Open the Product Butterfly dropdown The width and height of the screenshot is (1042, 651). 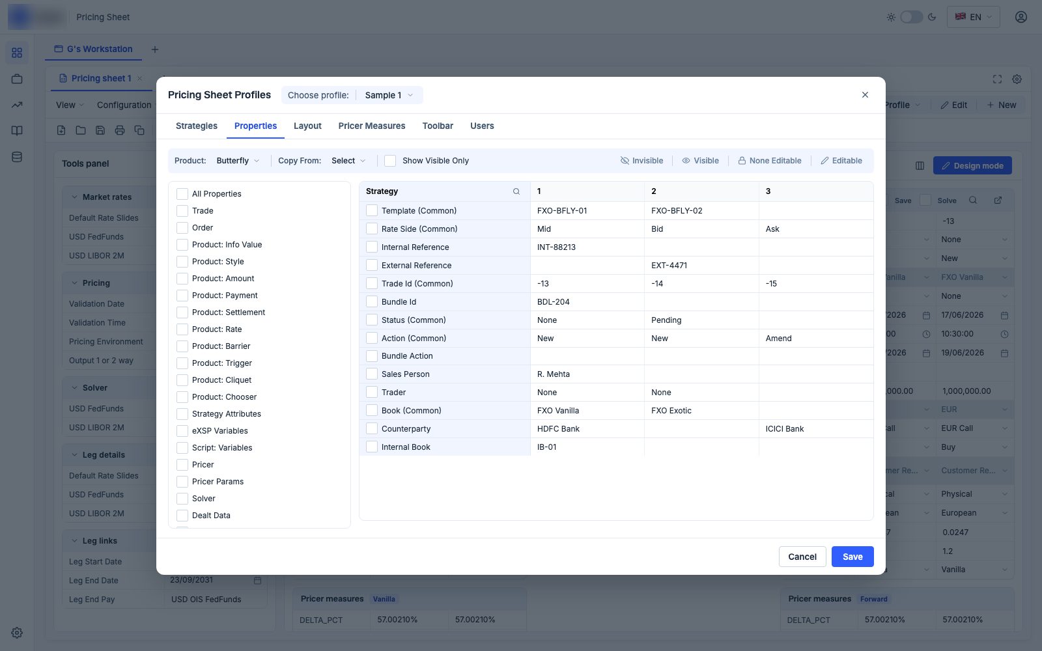pos(238,161)
